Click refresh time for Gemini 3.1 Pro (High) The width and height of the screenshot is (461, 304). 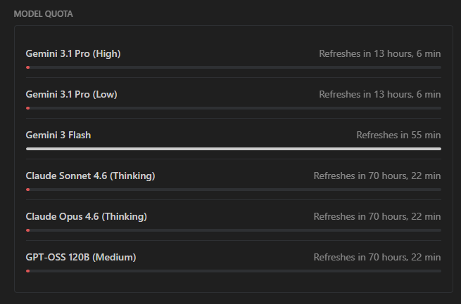tap(379, 53)
